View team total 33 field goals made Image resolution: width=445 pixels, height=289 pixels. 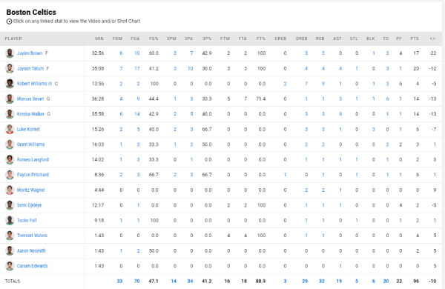[x=119, y=281]
